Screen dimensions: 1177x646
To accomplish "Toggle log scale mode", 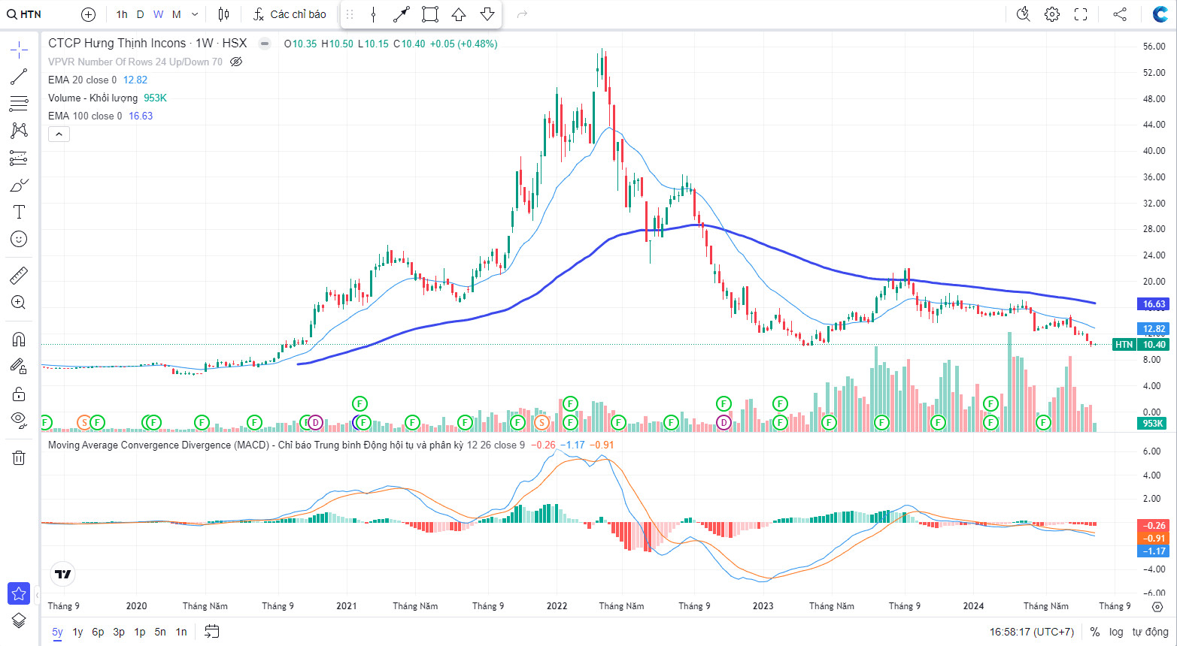I will pyautogui.click(x=1116, y=632).
